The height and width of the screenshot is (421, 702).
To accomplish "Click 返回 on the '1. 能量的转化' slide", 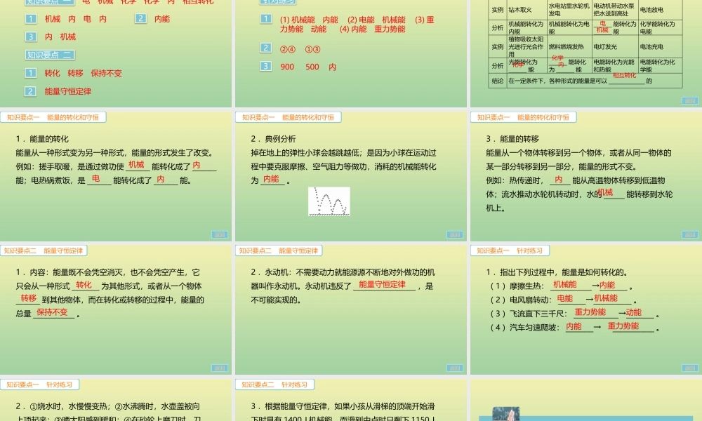I will point(219,234).
